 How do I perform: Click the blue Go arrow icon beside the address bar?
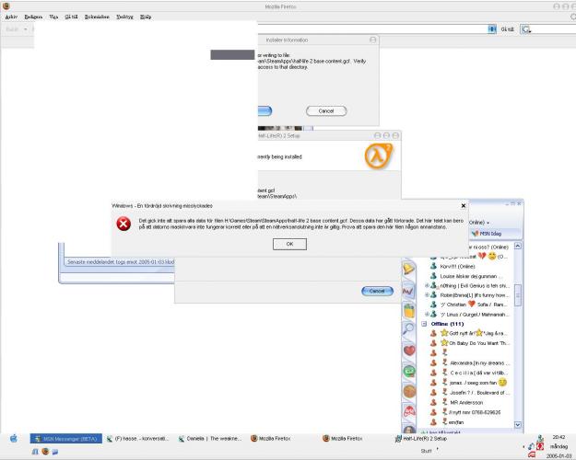[492, 29]
